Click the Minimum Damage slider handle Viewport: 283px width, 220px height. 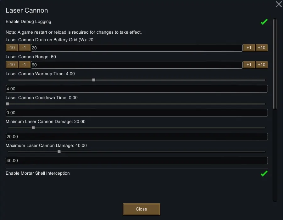pos(33,128)
